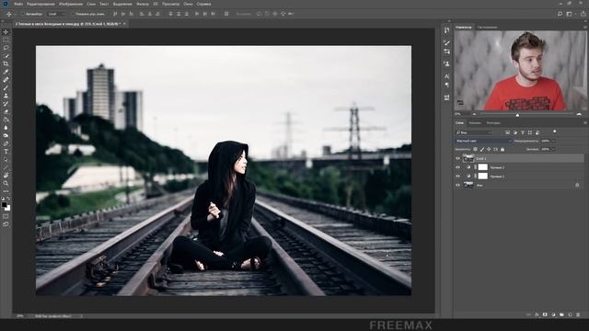Open the Layers panel menu icon

point(584,122)
